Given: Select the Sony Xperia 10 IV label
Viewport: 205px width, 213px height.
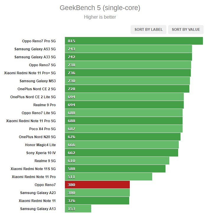Looking at the screenshot, I should [41, 153].
